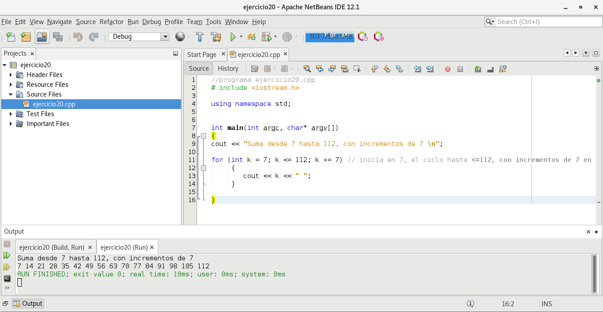603x312 pixels.
Task: Run the project with green play icon
Action: tap(233, 37)
